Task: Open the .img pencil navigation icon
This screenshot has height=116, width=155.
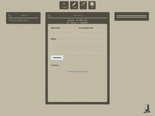Action: (74, 5)
